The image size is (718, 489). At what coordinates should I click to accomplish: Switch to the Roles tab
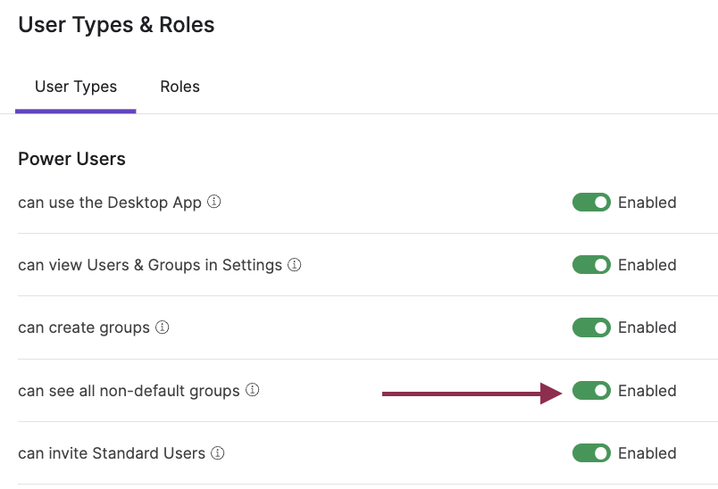click(x=180, y=87)
